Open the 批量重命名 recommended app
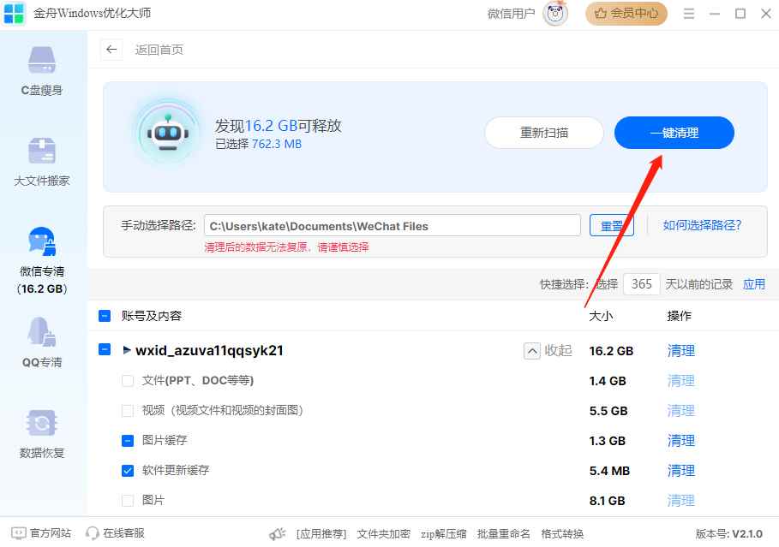 coord(503,534)
